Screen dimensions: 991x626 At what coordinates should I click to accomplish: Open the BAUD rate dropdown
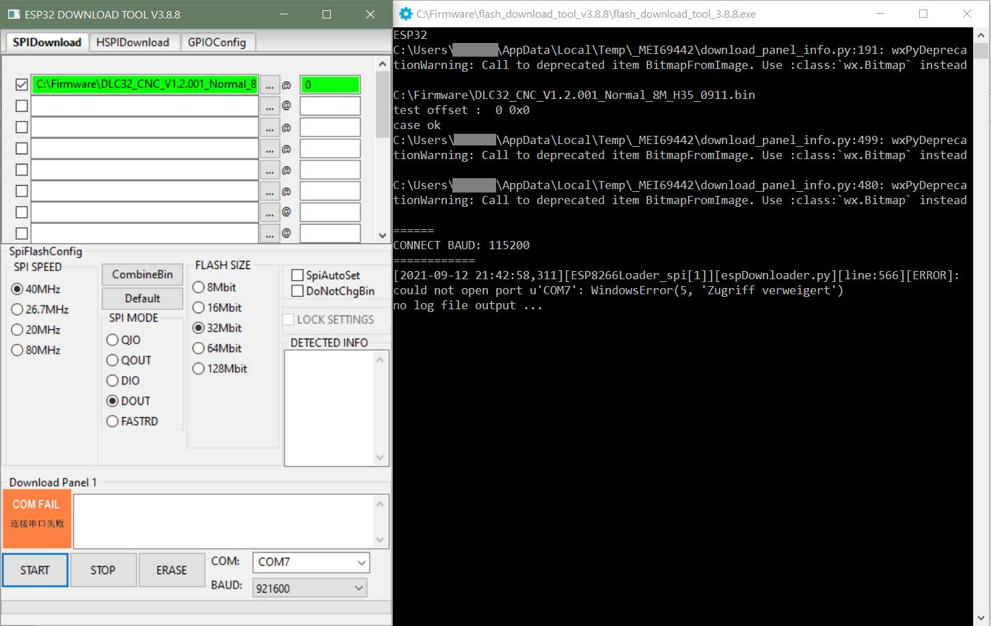(358, 588)
